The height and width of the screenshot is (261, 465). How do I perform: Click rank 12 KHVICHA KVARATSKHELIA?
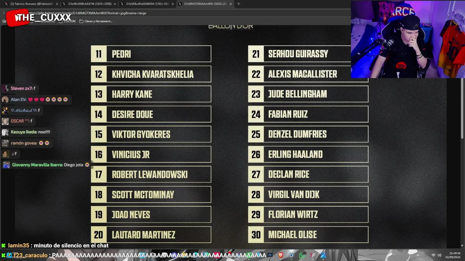click(x=151, y=74)
